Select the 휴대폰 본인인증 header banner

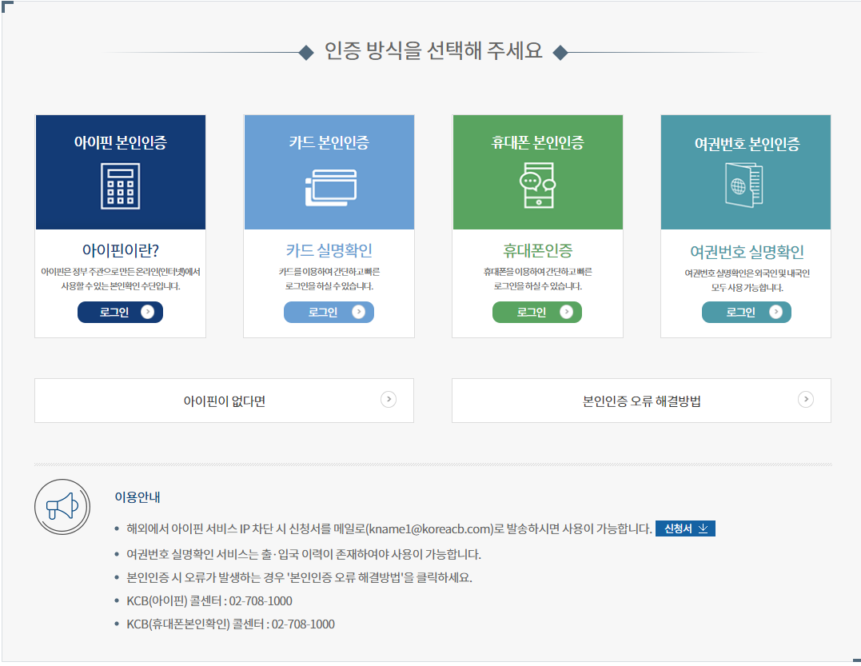[x=537, y=172]
